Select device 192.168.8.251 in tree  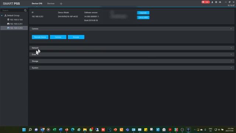[16, 24]
